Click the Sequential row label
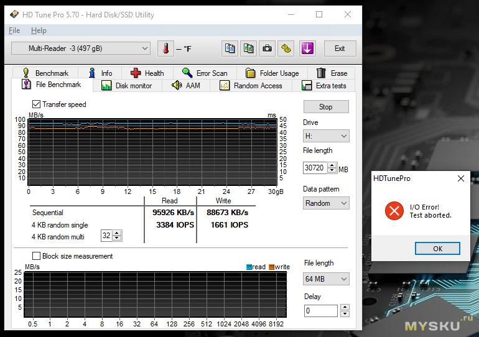 tap(48, 213)
